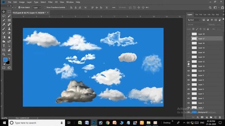Viewport: 225px width, 126px height.
Task: Select the Hand tool
Action: coord(9,50)
